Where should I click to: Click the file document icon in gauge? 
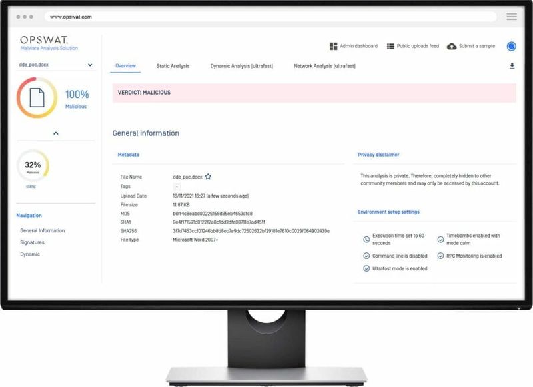coord(37,97)
